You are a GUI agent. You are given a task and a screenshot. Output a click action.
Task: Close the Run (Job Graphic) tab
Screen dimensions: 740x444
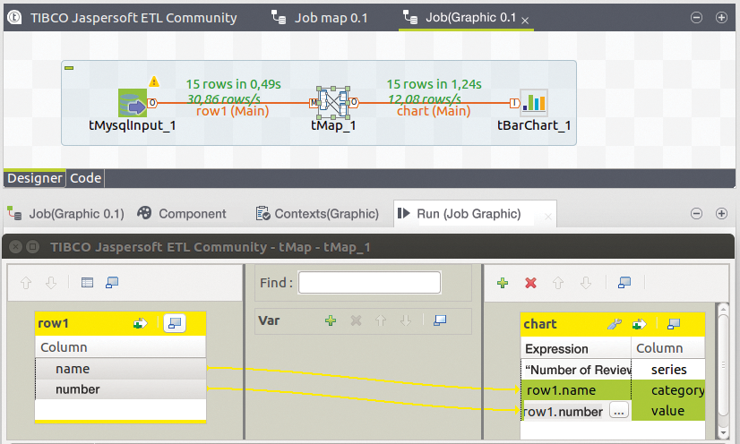point(548,217)
